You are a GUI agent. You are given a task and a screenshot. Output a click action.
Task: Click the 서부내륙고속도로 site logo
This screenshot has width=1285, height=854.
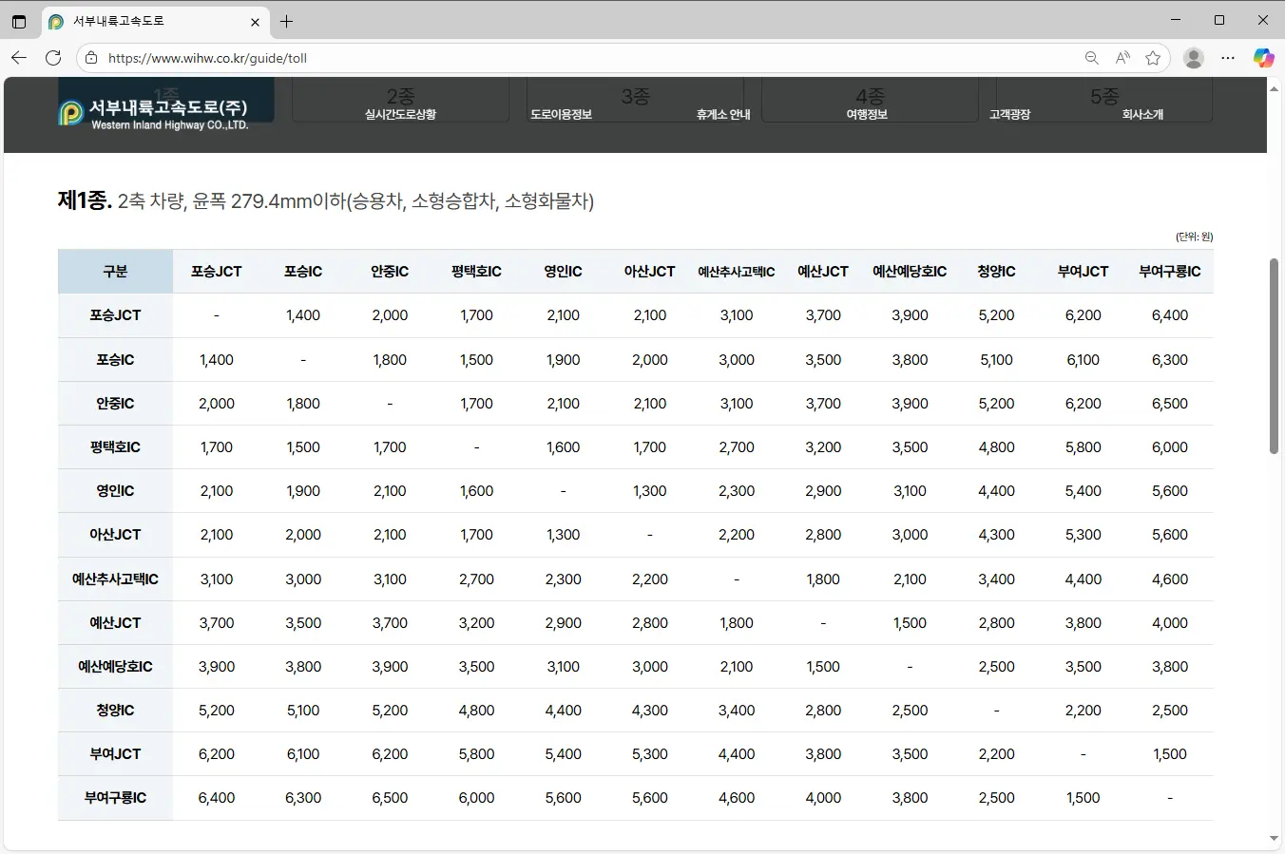point(153,114)
